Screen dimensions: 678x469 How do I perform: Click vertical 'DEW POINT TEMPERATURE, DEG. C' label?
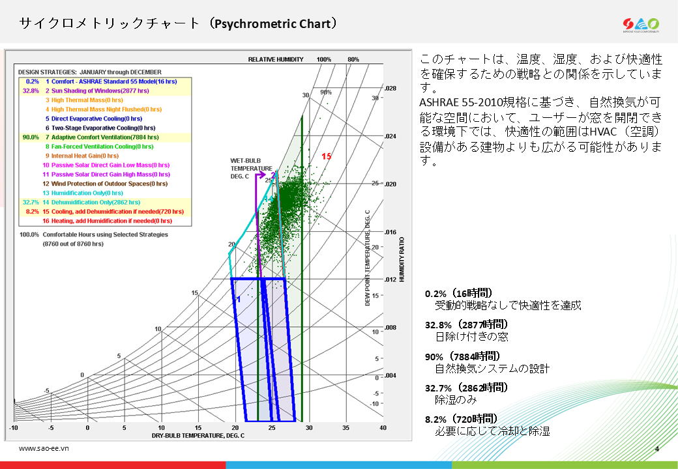click(x=368, y=258)
